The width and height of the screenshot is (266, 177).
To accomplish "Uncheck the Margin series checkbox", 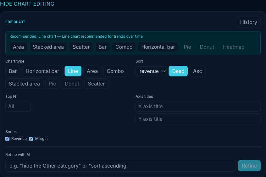I will [31, 139].
